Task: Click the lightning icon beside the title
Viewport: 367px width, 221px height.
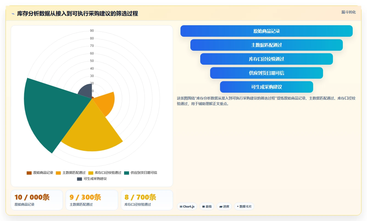Action: [x=13, y=14]
